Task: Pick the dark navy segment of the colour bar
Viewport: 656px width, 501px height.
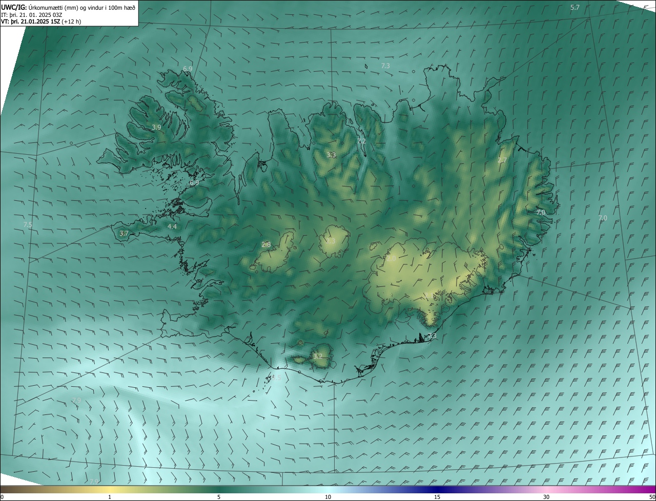Action: point(437,490)
